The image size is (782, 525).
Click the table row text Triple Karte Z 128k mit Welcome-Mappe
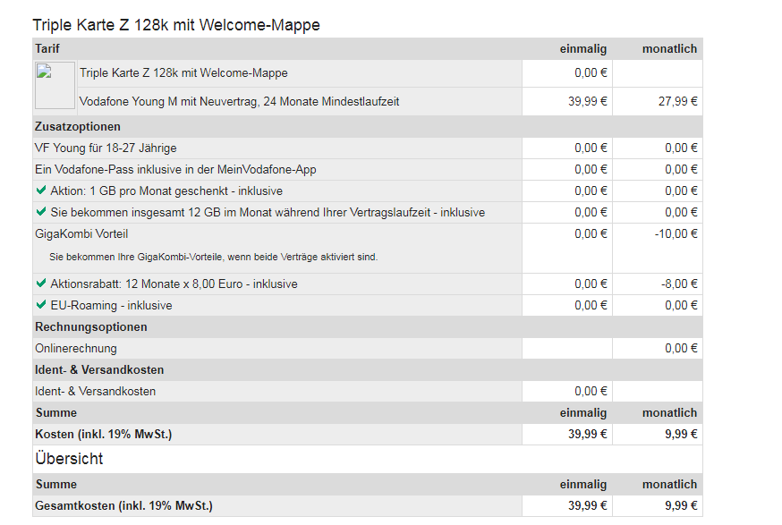tap(183, 72)
